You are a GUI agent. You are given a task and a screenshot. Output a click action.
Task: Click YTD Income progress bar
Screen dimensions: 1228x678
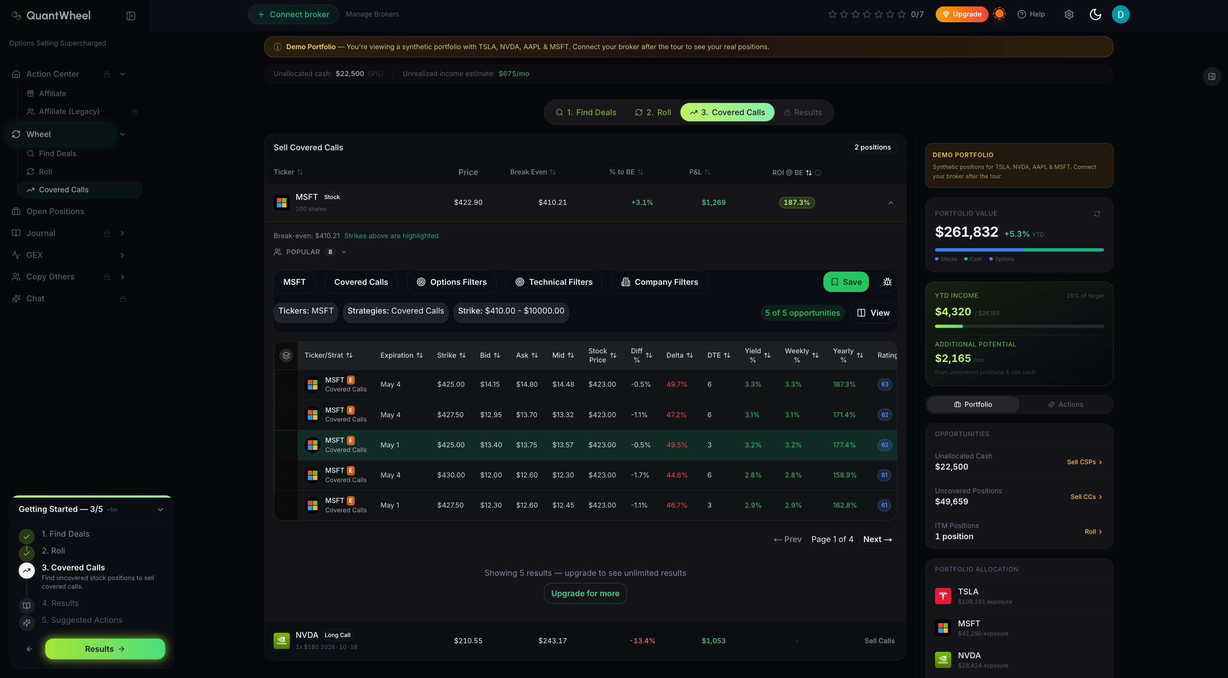[1019, 326]
